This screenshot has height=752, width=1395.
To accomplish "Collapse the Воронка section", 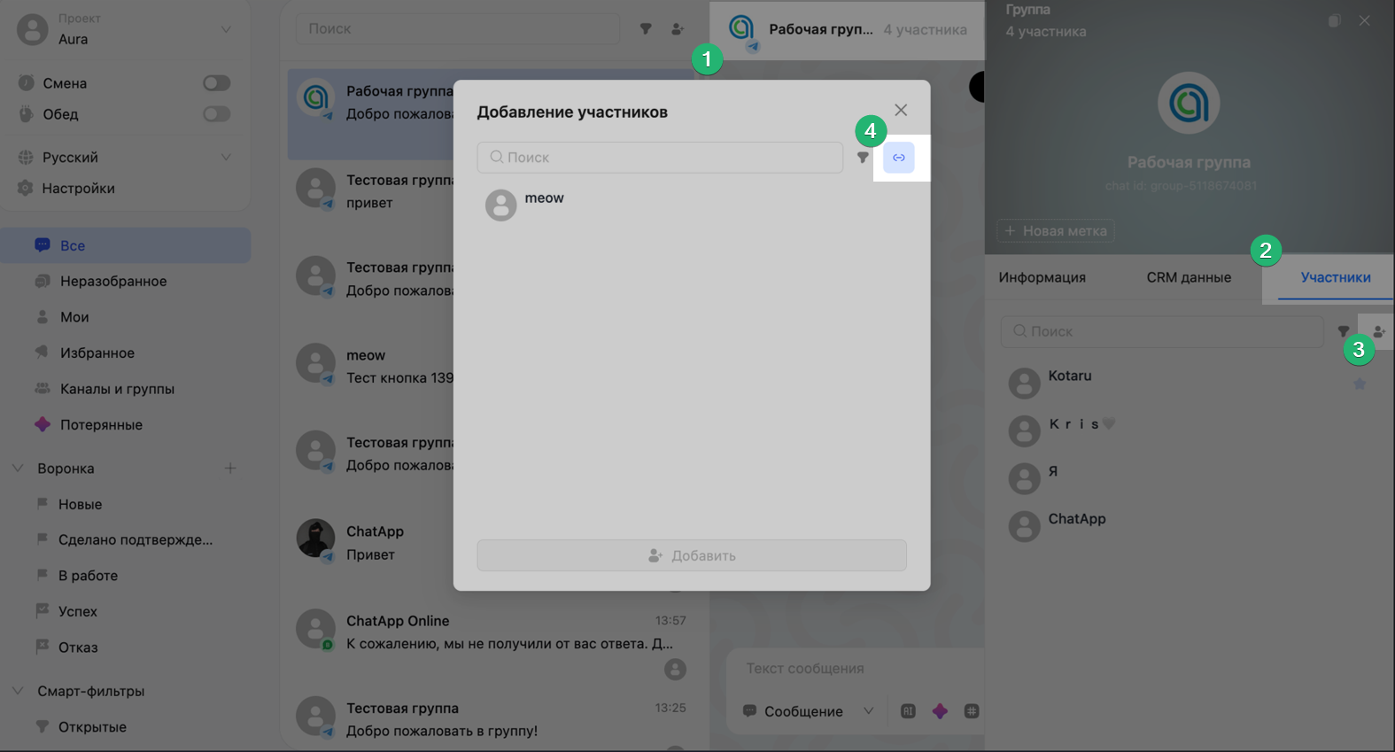I will (x=18, y=469).
